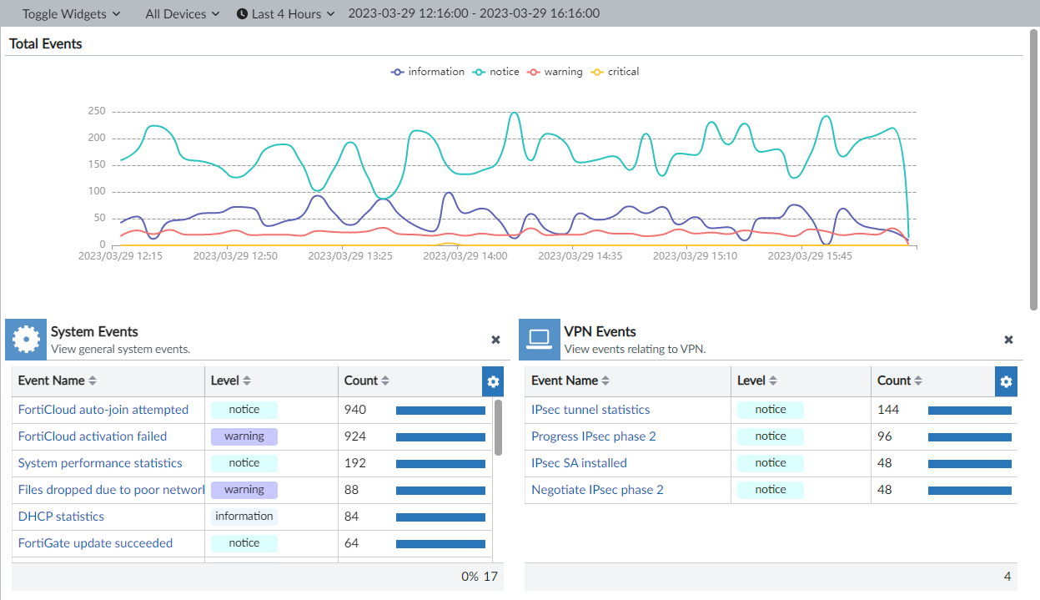Open the FortiCloud activation failed event details

click(x=94, y=436)
